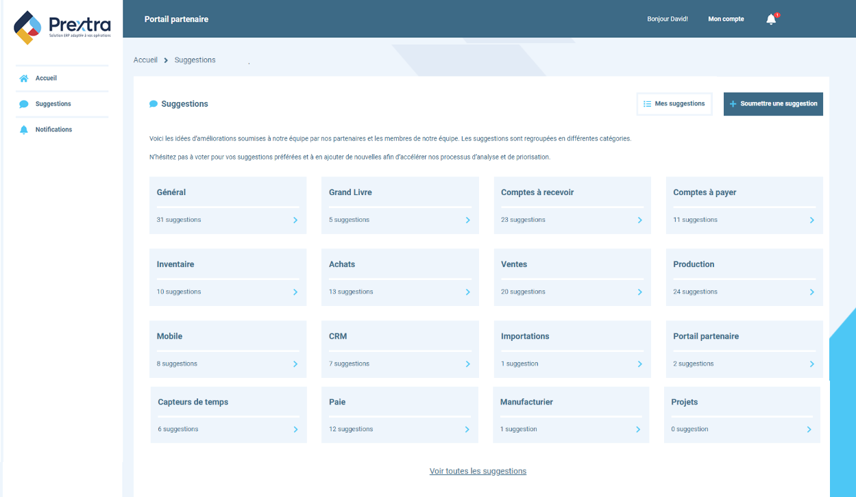Image resolution: width=856 pixels, height=497 pixels.
Task: Open the Inventaire category card
Action: 228,277
